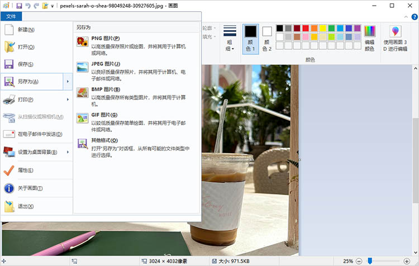
Task: Open 编辑颜色 color editor
Action: (370, 38)
